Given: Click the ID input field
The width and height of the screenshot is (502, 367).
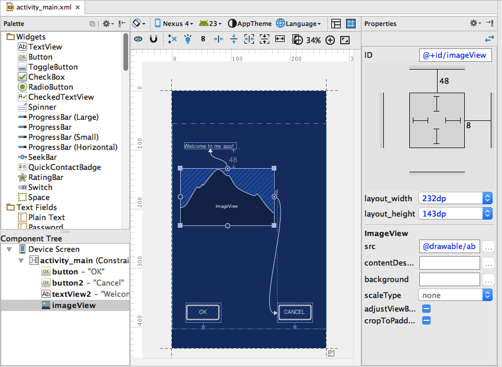Looking at the screenshot, I should (455, 55).
